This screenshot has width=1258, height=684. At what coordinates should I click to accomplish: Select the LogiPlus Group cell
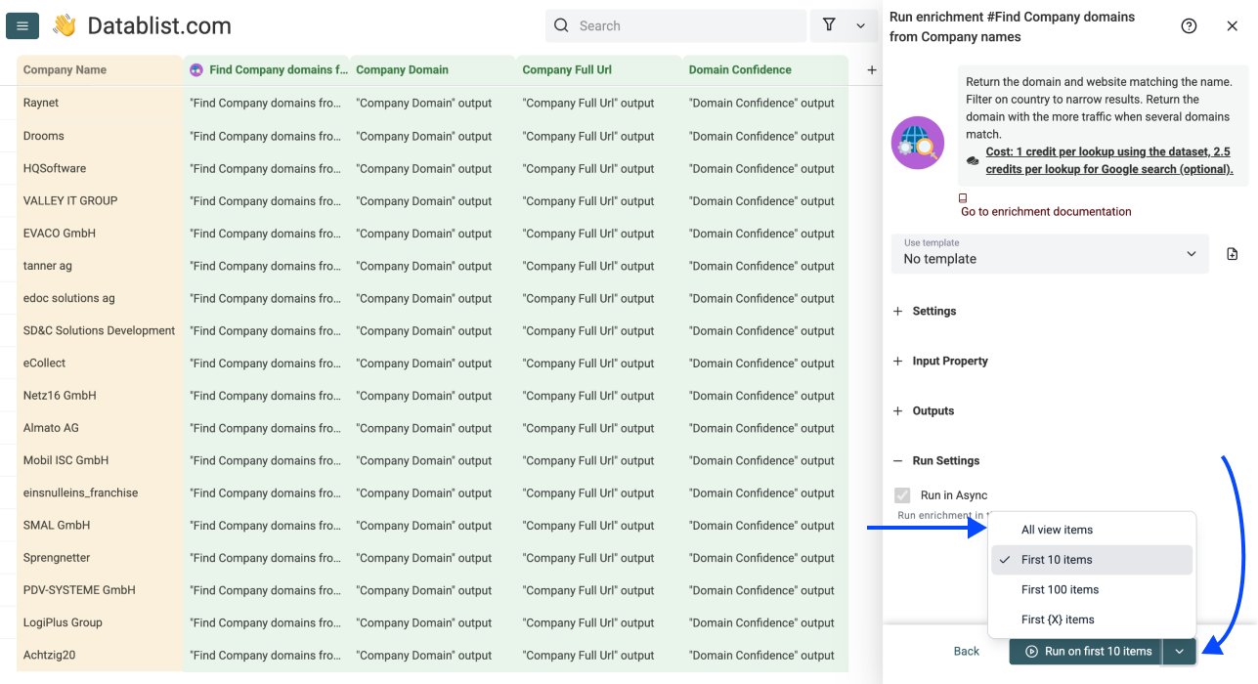click(99, 622)
